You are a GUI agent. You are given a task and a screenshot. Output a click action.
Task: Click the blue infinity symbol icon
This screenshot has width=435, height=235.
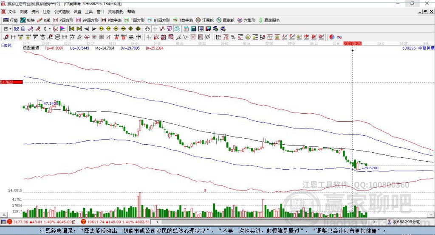pyautogui.click(x=339, y=37)
